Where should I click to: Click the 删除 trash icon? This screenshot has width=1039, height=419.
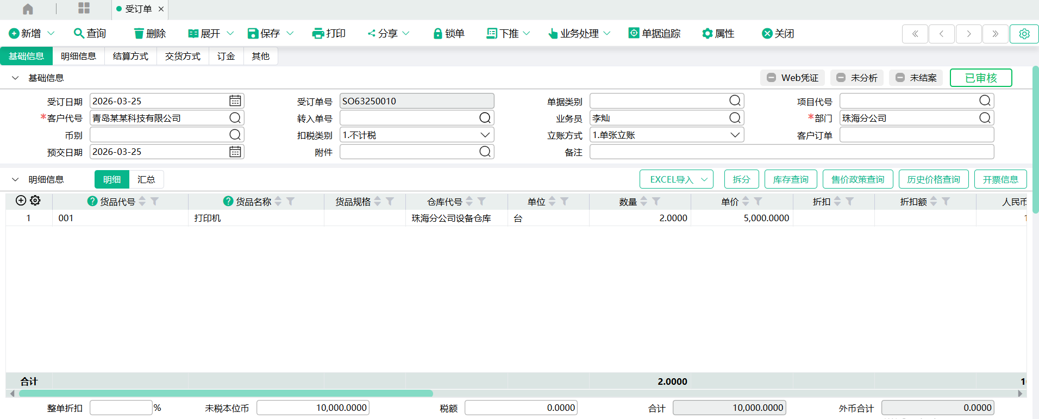139,34
